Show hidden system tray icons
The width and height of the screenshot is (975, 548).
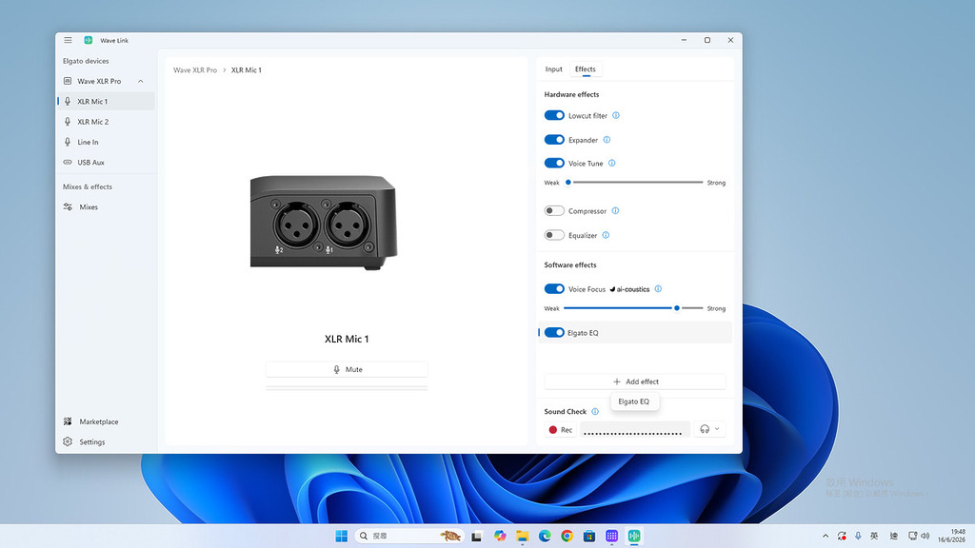[x=826, y=536]
